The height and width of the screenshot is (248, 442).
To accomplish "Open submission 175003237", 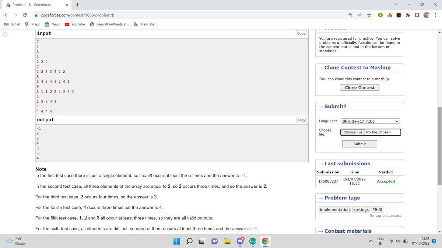I will 328,181.
